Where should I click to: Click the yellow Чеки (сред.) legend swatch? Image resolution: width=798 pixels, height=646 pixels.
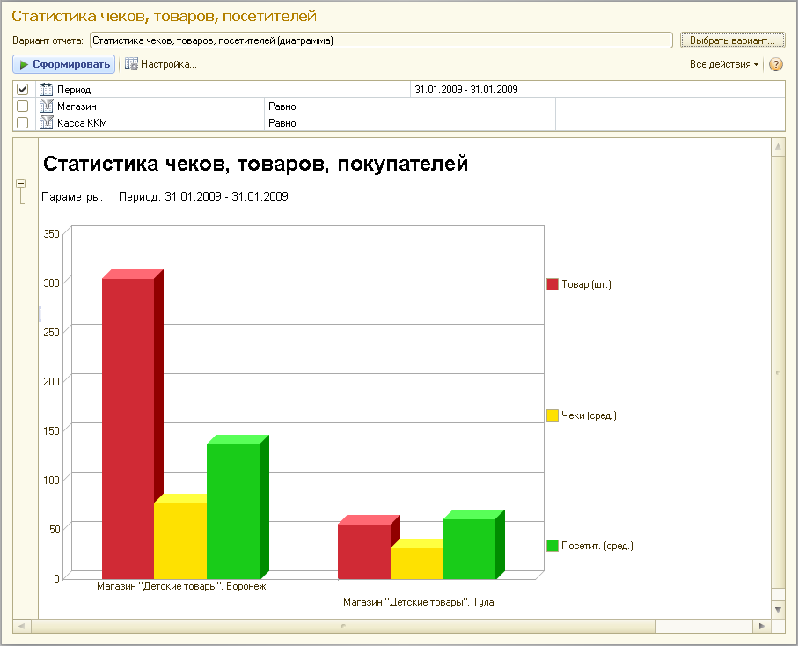(x=553, y=415)
